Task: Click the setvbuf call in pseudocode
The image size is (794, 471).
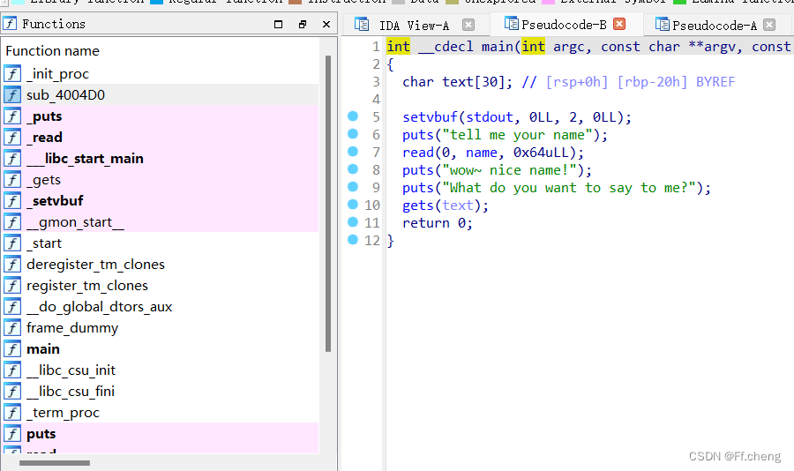Action: [x=430, y=117]
